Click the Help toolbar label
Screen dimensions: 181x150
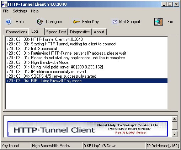pyautogui.click(x=20, y=22)
